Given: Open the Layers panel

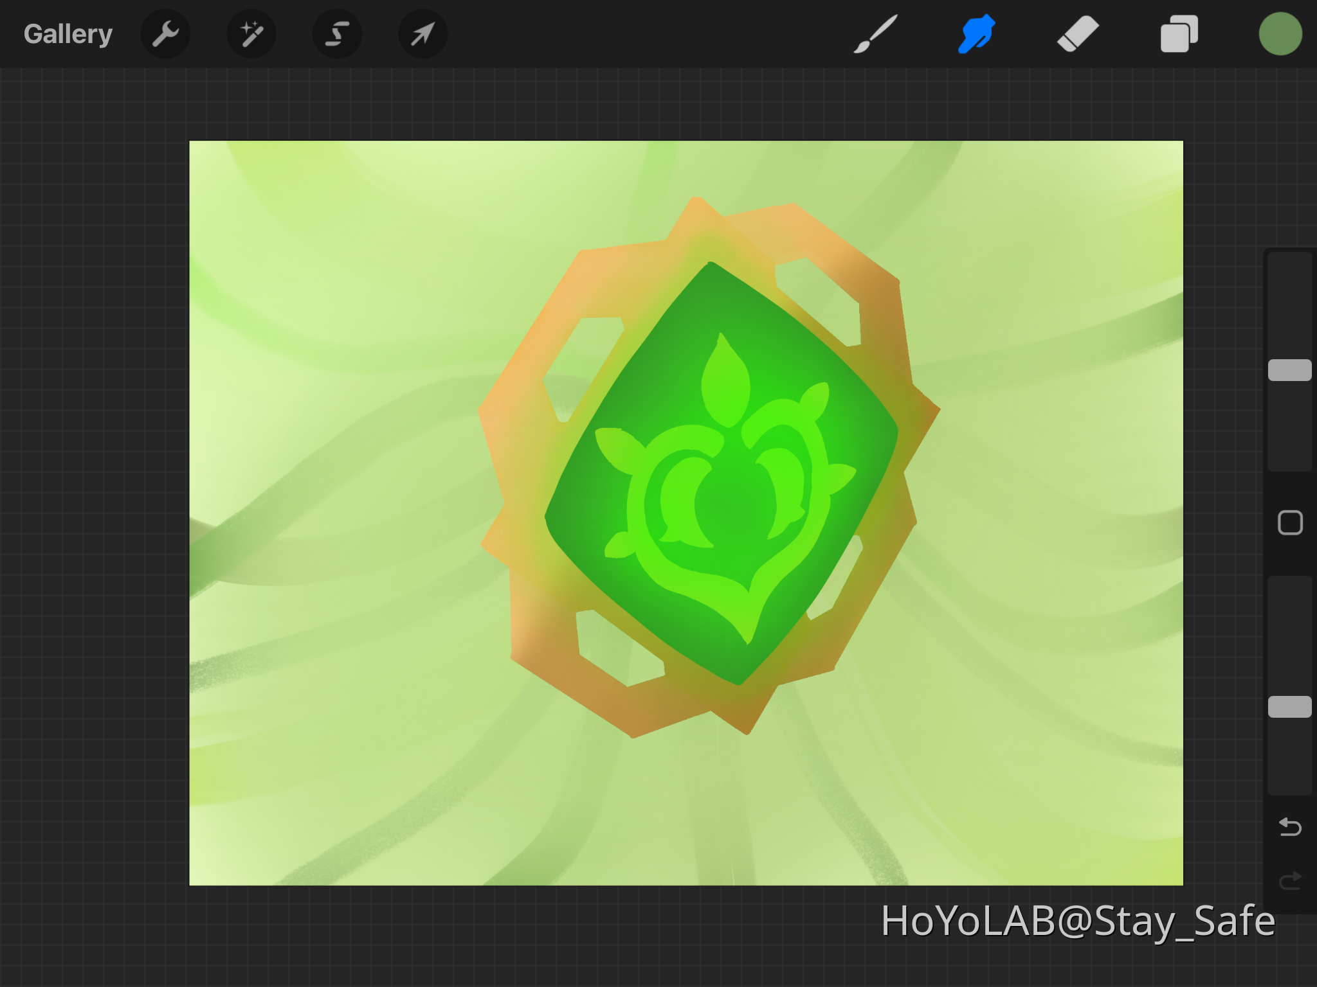Looking at the screenshot, I should point(1179,33).
